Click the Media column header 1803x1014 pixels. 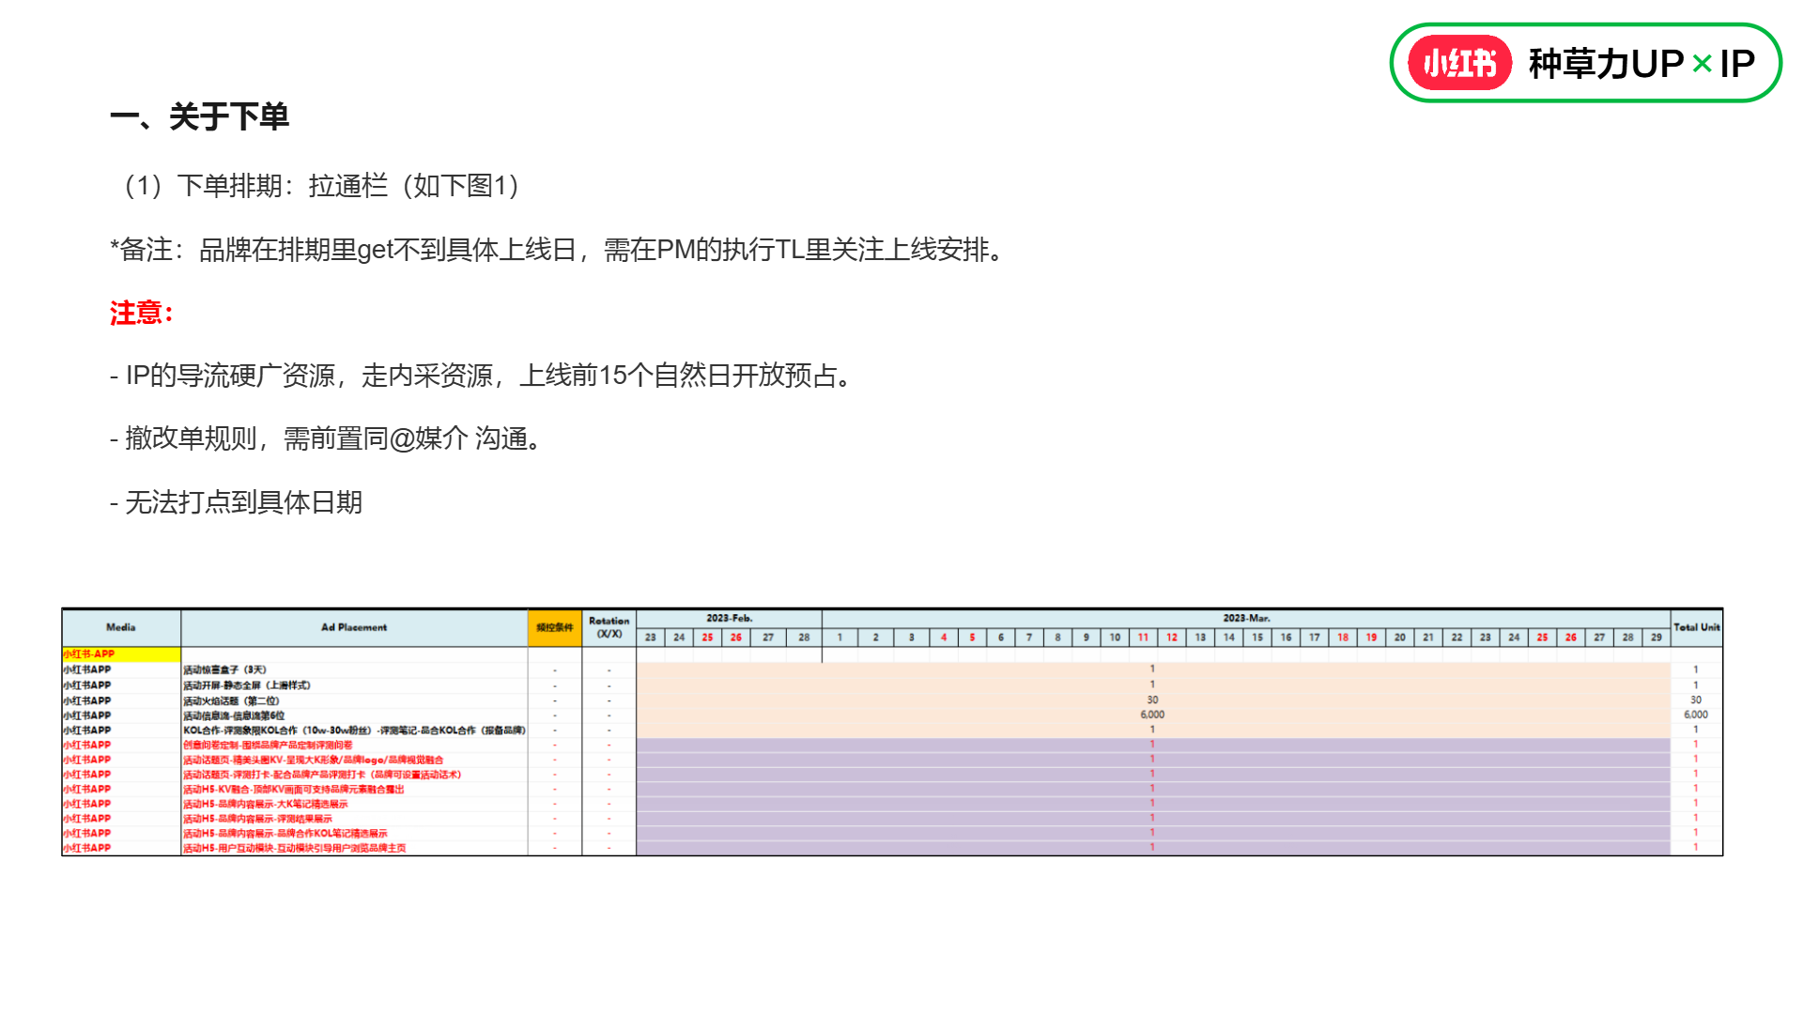coord(121,627)
